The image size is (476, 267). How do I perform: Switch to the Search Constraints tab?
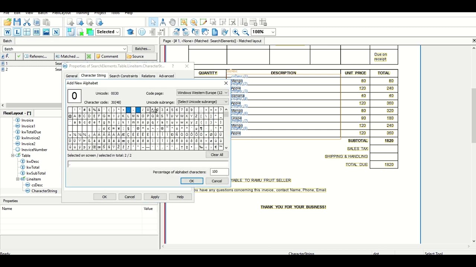coord(123,76)
